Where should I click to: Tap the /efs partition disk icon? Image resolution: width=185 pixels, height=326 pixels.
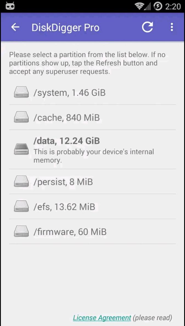click(21, 206)
